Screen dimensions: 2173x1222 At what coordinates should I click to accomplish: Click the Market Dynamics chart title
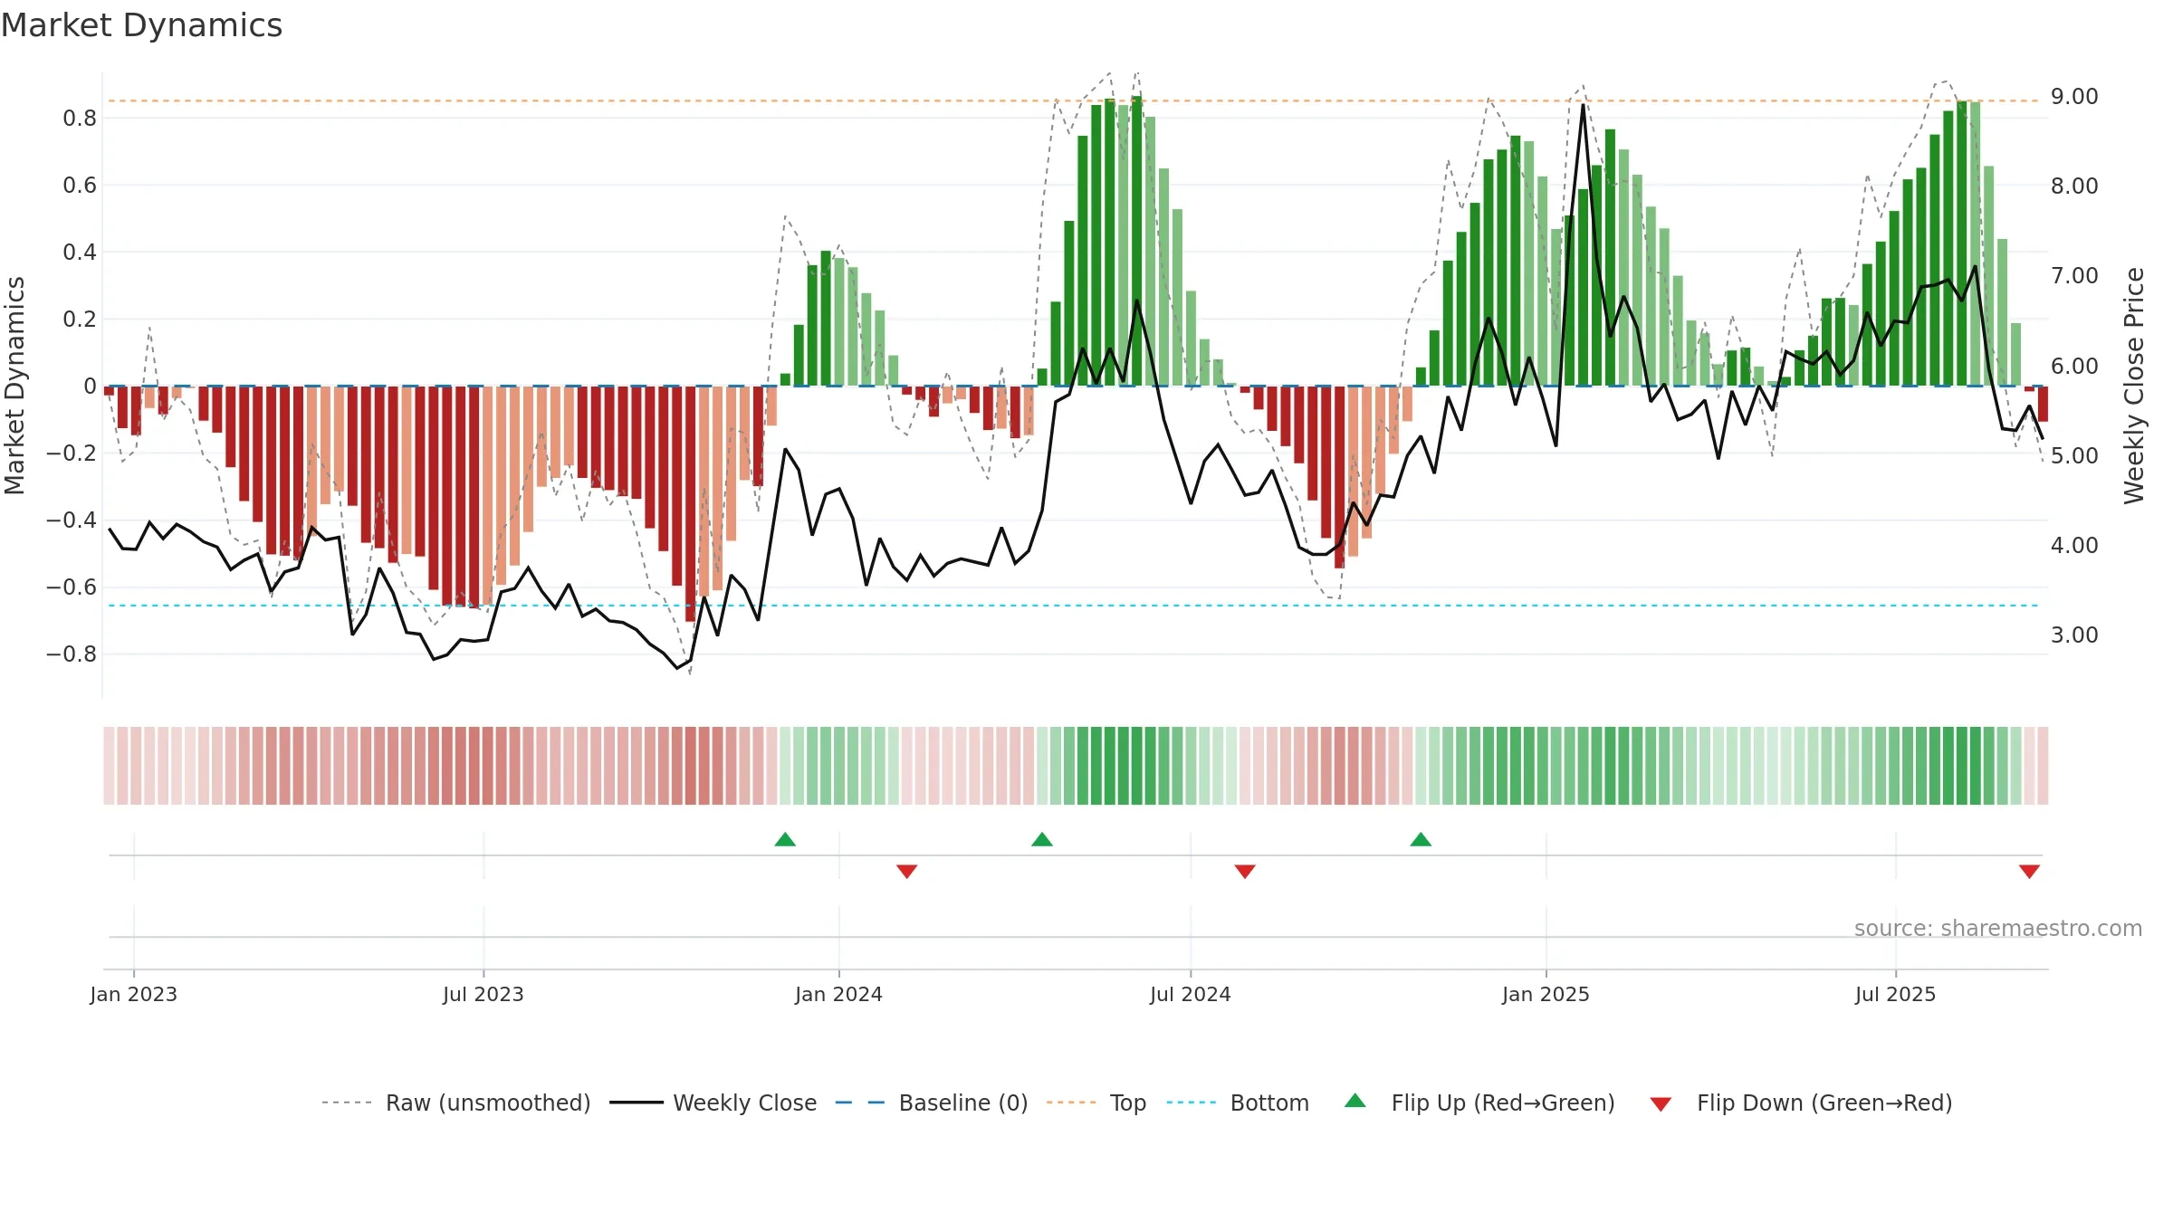point(142,25)
